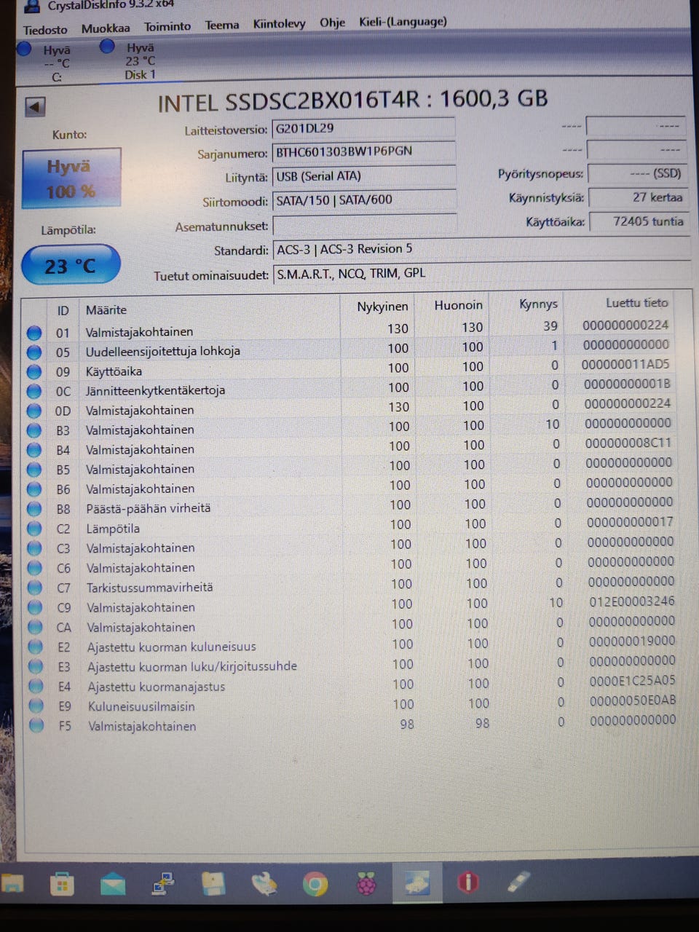
Task: Click the Tuetut ominaisuudet field
Action: coord(481,274)
